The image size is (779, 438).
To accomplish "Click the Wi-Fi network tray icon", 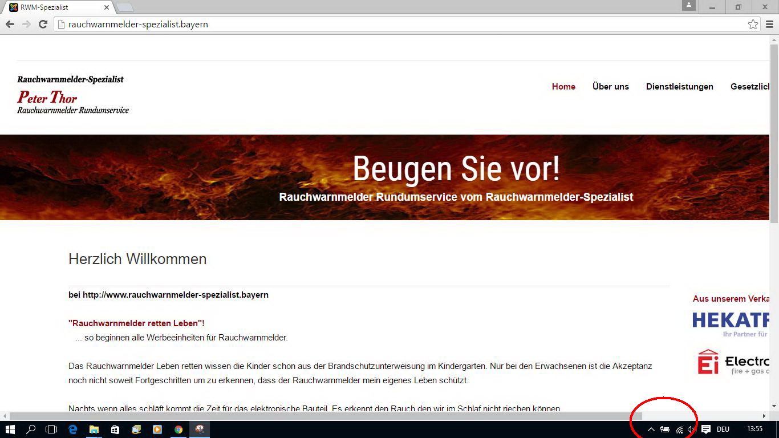I will click(x=679, y=429).
